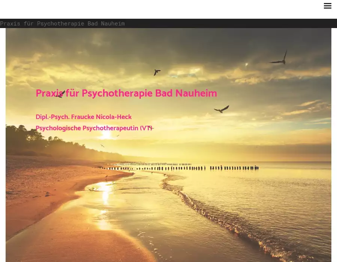The width and height of the screenshot is (337, 262).
Task: Open the hamburger navigation menu
Action: click(x=328, y=6)
